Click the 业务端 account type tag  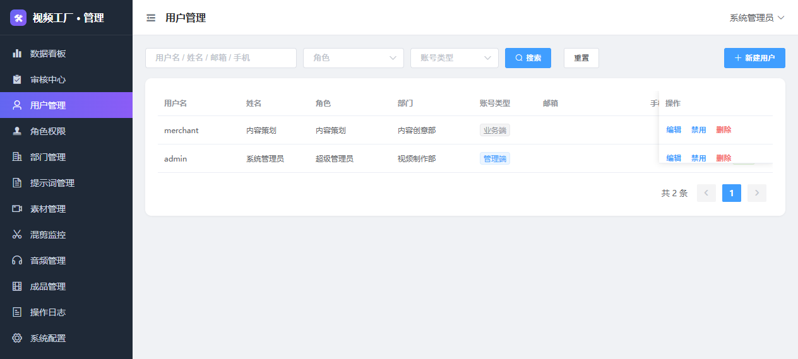[x=495, y=131]
